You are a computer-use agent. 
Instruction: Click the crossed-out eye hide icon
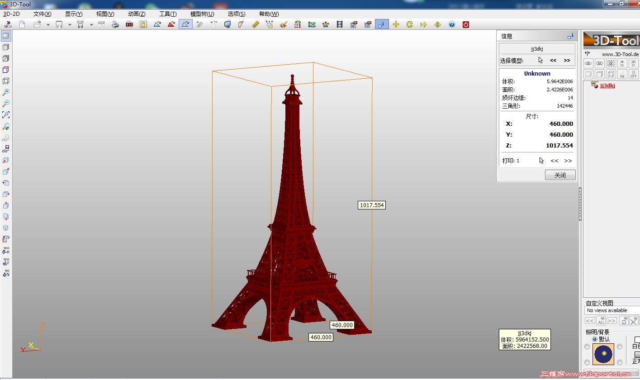(600, 63)
